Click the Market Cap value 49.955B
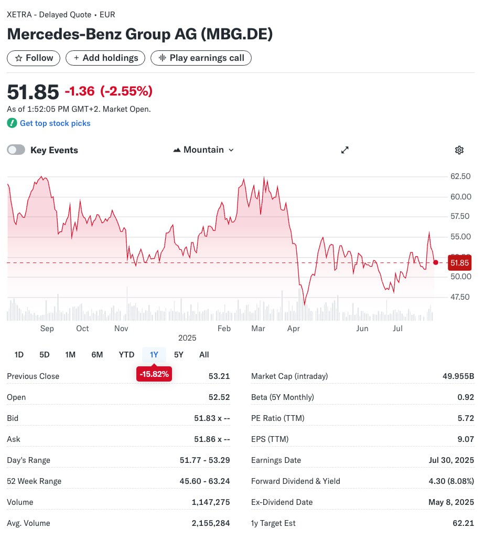The image size is (484, 539). pos(458,376)
